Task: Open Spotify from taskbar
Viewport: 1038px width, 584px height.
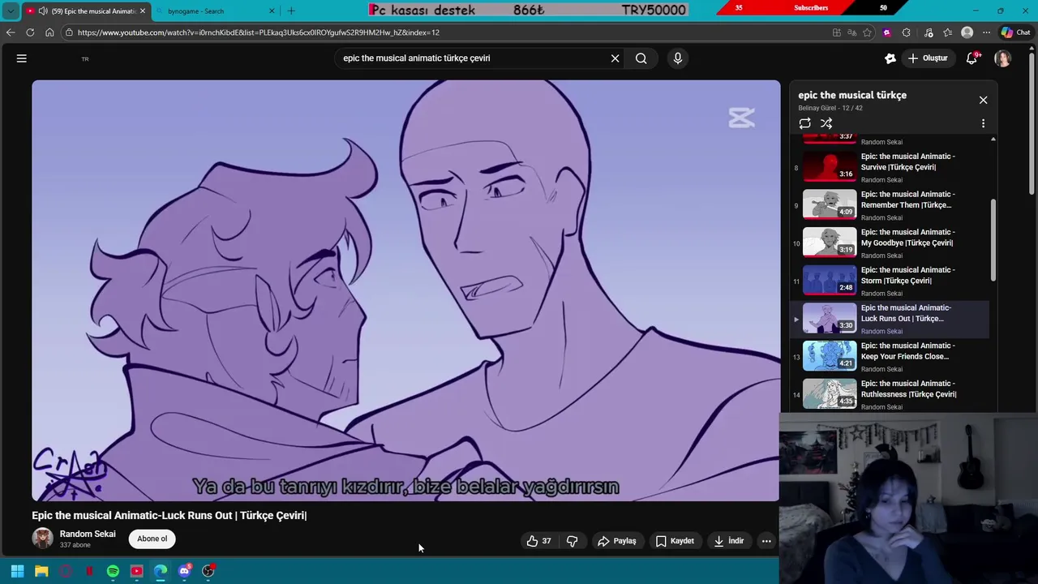Action: 113,571
